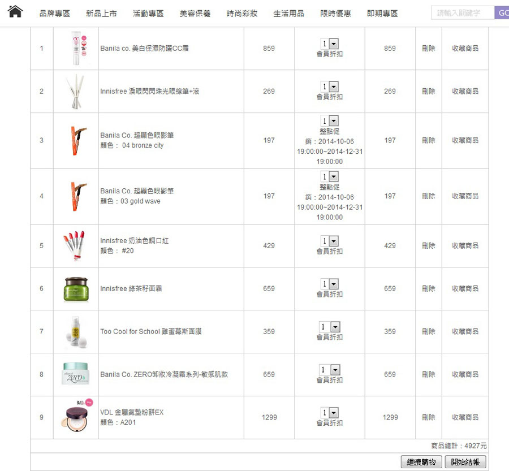Open the 生活用品 menu
The height and width of the screenshot is (471, 509).
pos(288,14)
